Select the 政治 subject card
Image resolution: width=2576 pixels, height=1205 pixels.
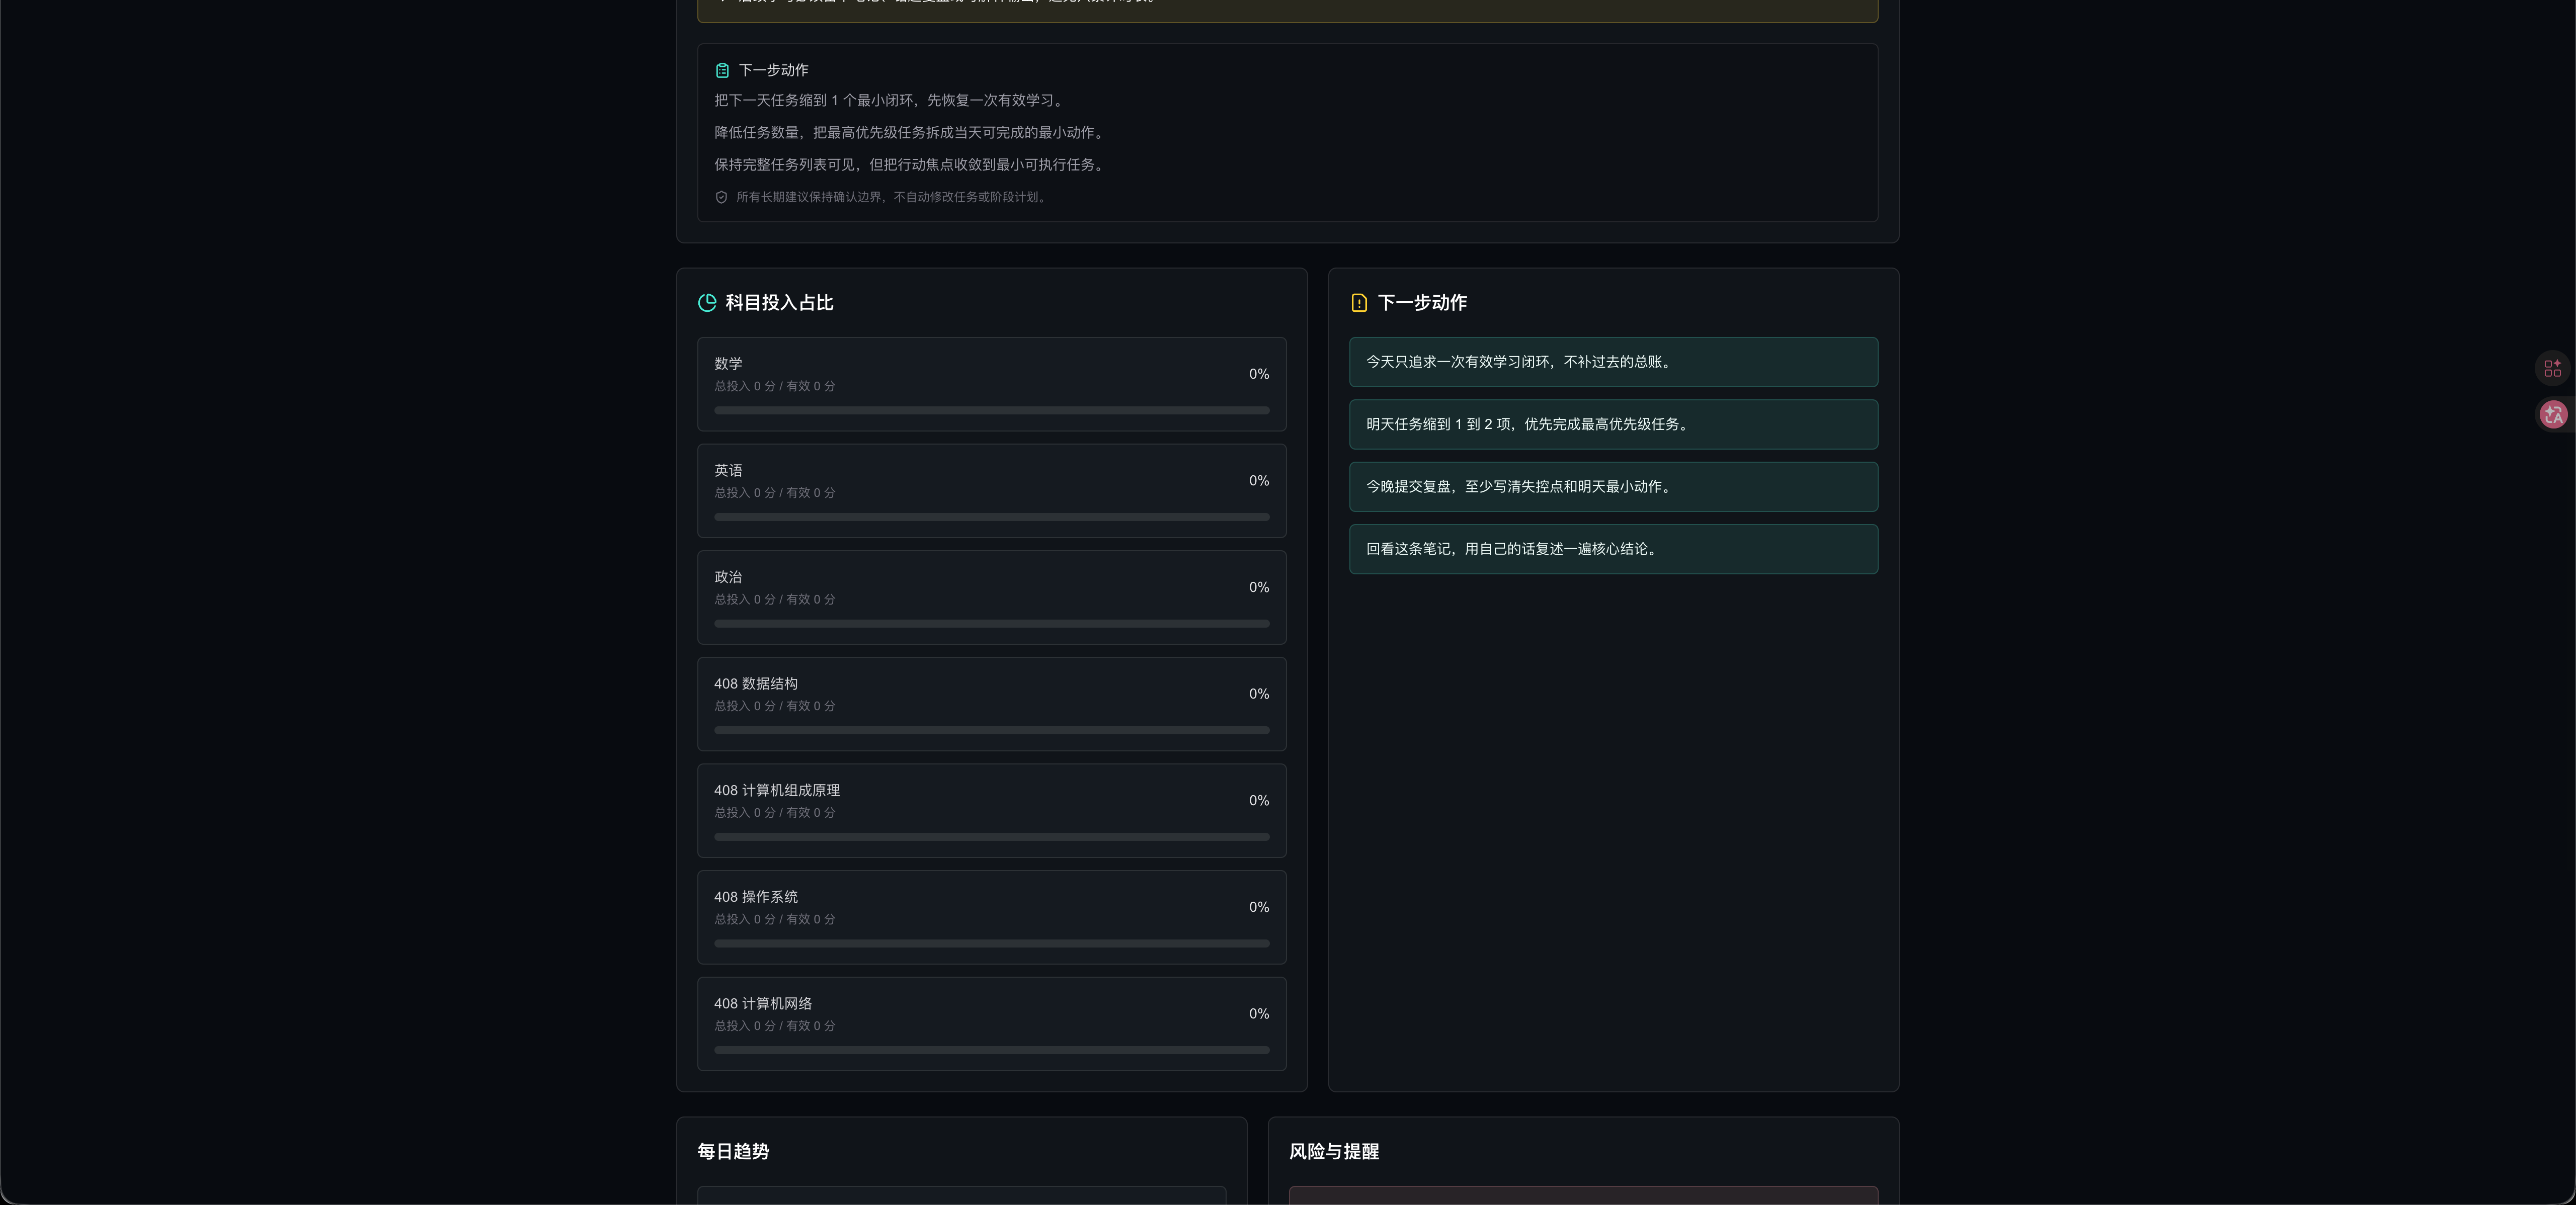click(x=991, y=597)
